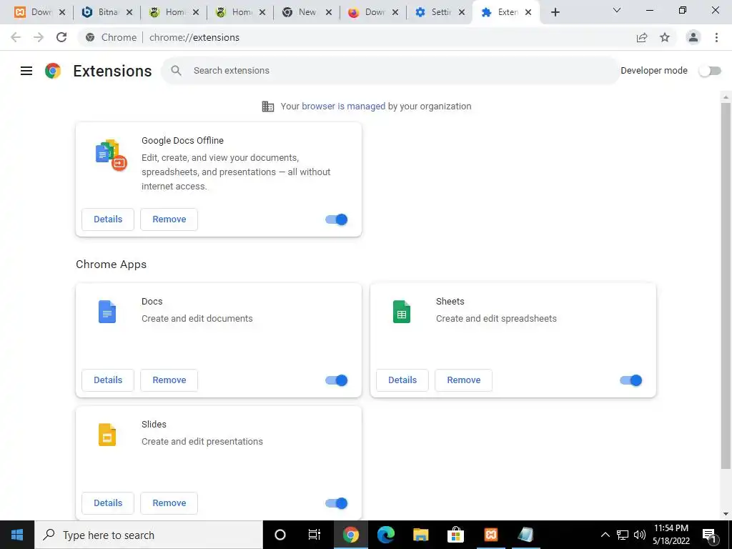Click the Windows Start button
732x549 pixels.
tap(17, 535)
